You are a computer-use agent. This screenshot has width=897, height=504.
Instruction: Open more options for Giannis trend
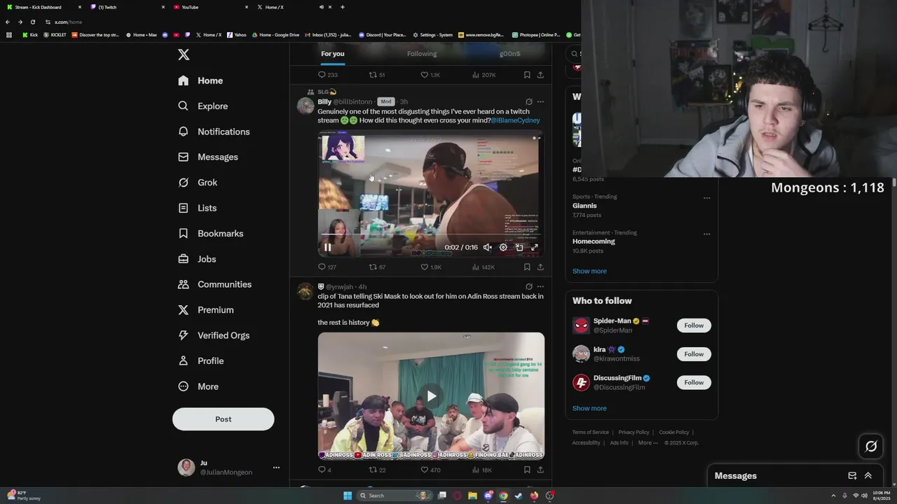(x=706, y=198)
